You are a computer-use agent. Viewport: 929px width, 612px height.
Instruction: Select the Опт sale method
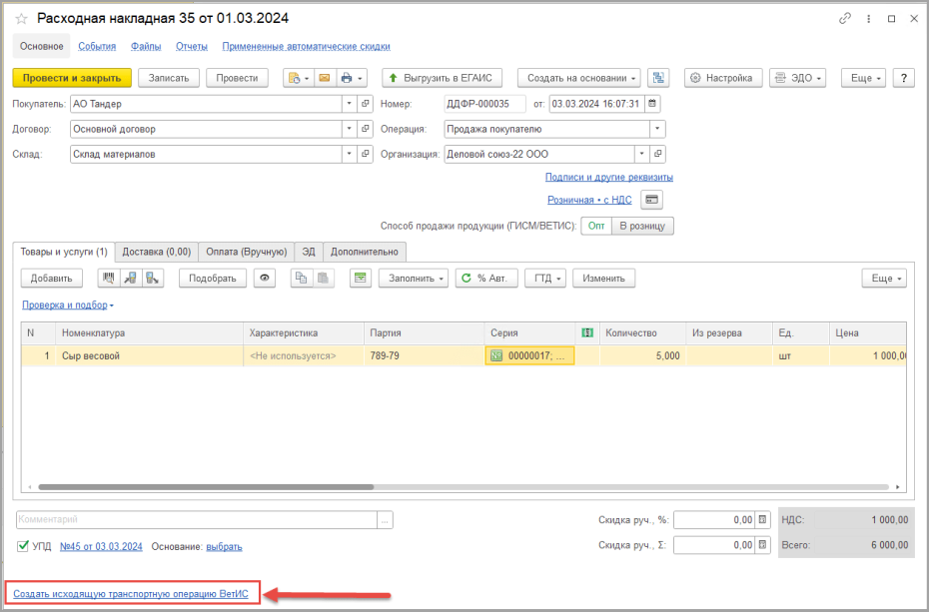point(596,226)
